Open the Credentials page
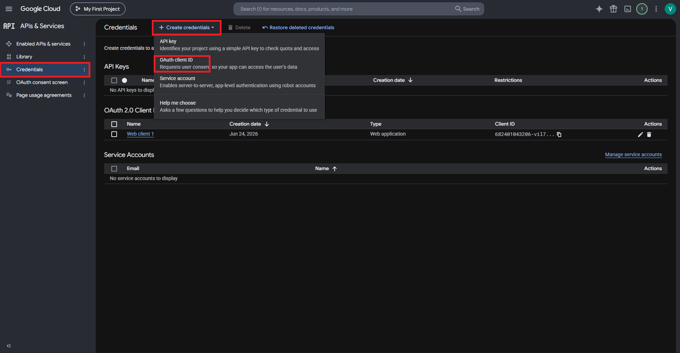This screenshot has height=353, width=680. (x=30, y=69)
